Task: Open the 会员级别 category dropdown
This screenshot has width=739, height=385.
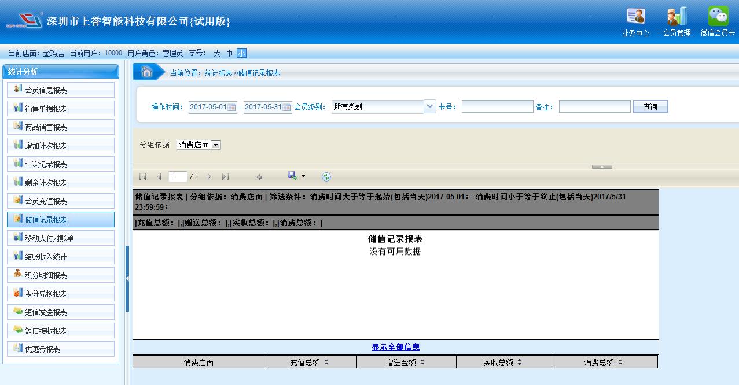Action: pyautogui.click(x=429, y=106)
